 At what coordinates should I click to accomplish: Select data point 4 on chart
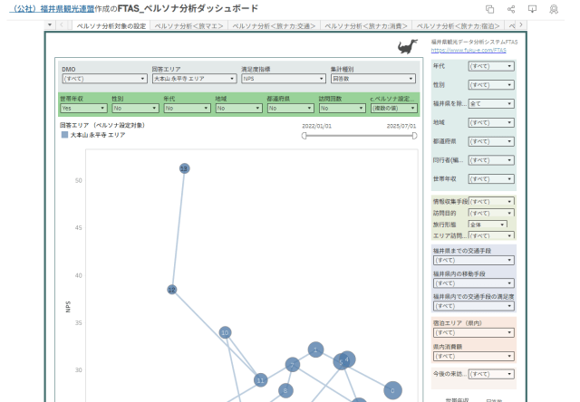348,359
